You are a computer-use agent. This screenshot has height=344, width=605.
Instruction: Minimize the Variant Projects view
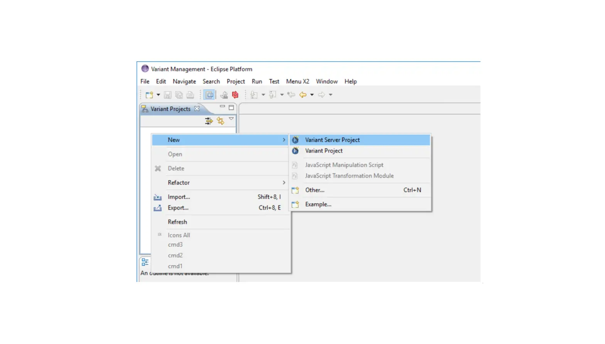coord(222,107)
